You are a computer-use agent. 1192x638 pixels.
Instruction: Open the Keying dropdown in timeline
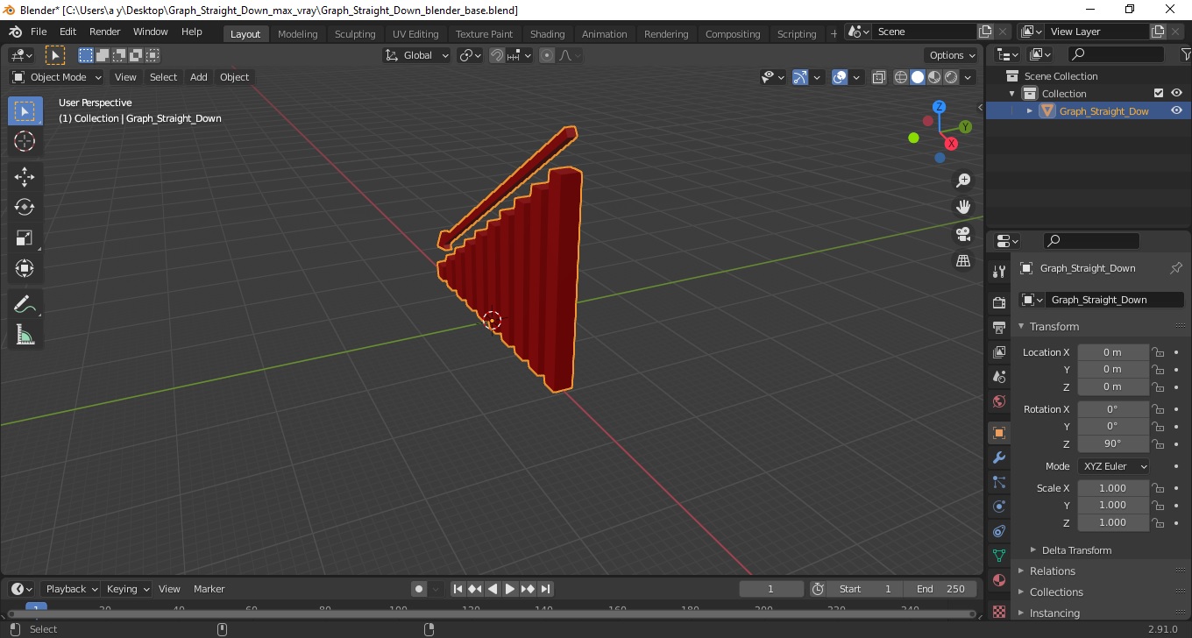127,589
